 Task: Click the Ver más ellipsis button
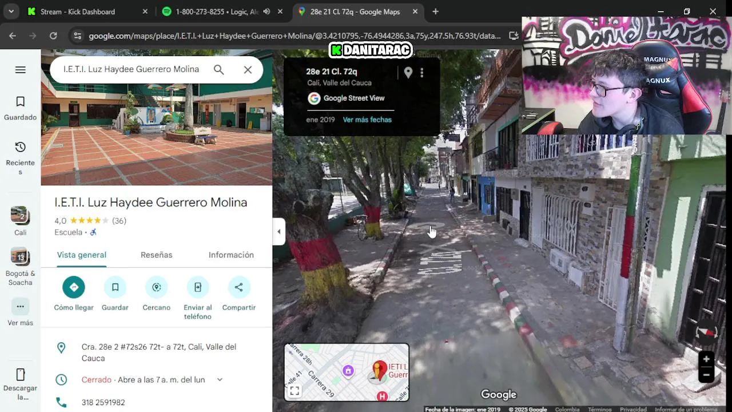[x=21, y=306]
